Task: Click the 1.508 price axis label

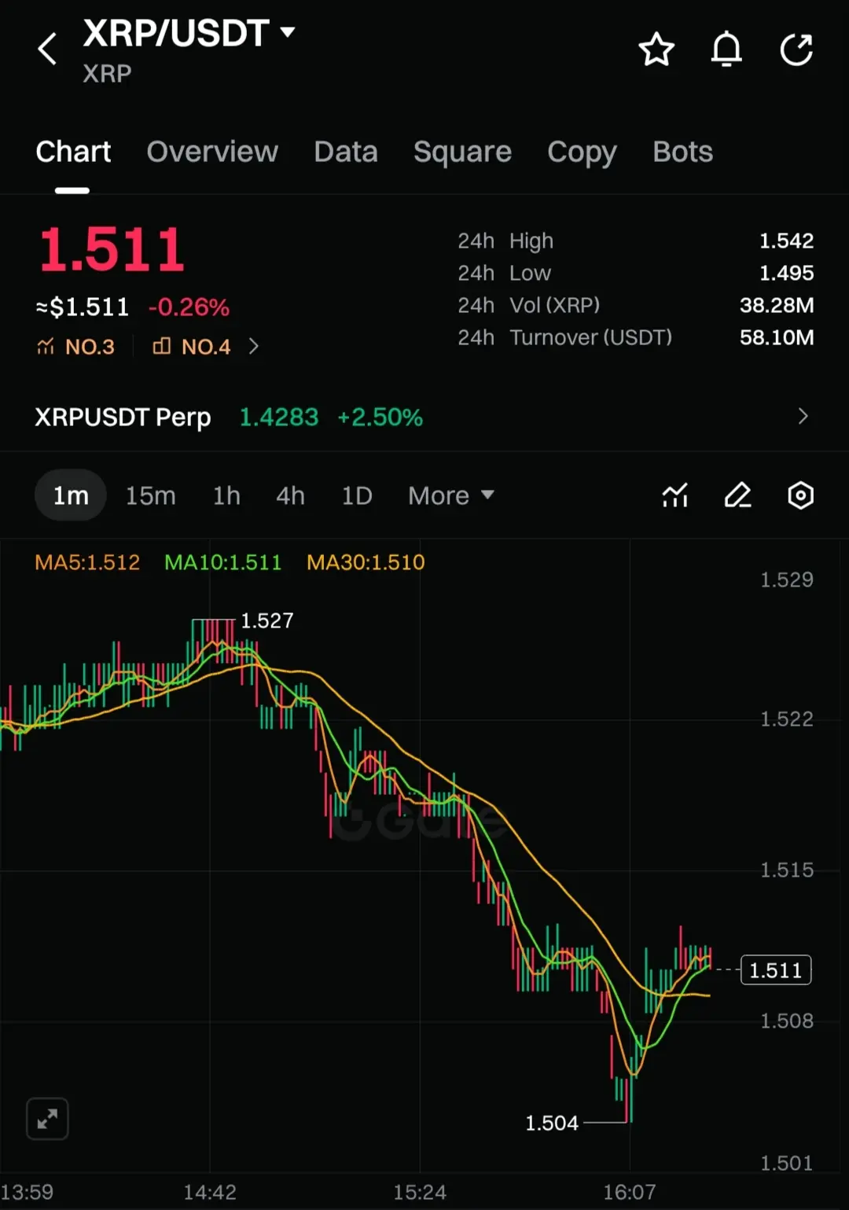Action: tap(786, 1021)
